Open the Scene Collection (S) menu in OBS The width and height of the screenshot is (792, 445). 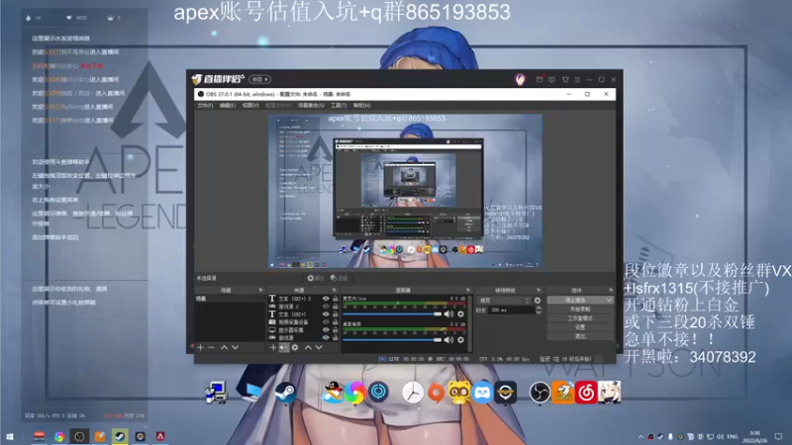311,106
